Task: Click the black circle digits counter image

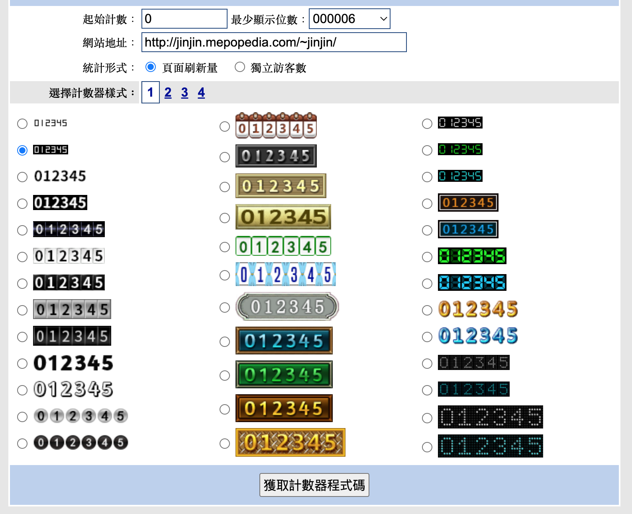Action: click(x=80, y=442)
